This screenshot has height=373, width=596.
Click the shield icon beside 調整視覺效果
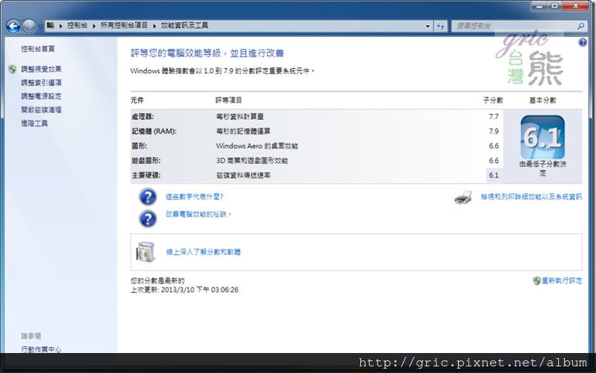click(13, 69)
